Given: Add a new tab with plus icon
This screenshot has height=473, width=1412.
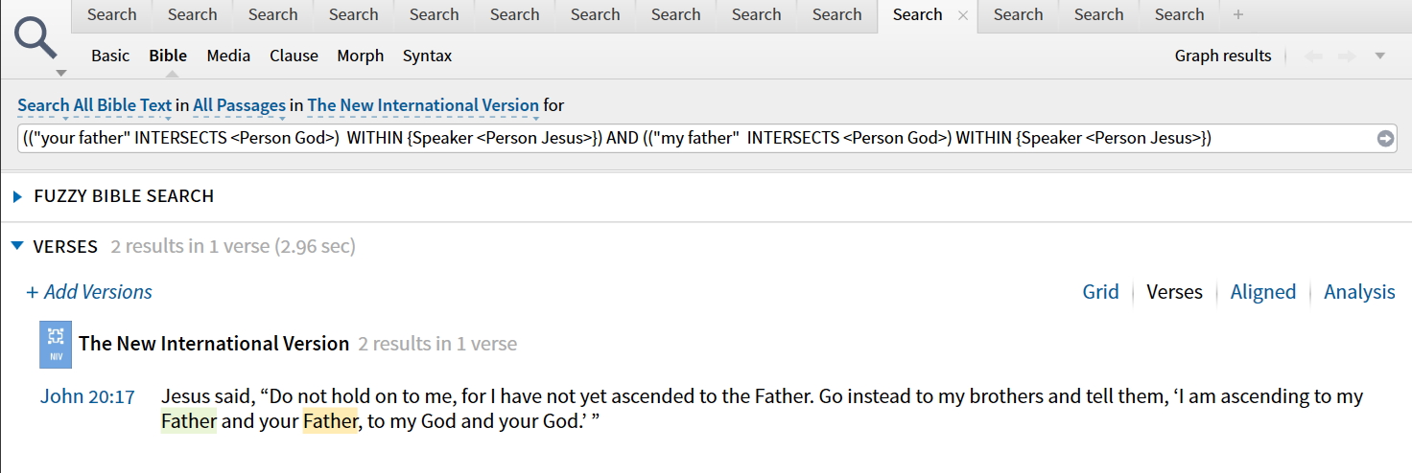Looking at the screenshot, I should point(1238,14).
